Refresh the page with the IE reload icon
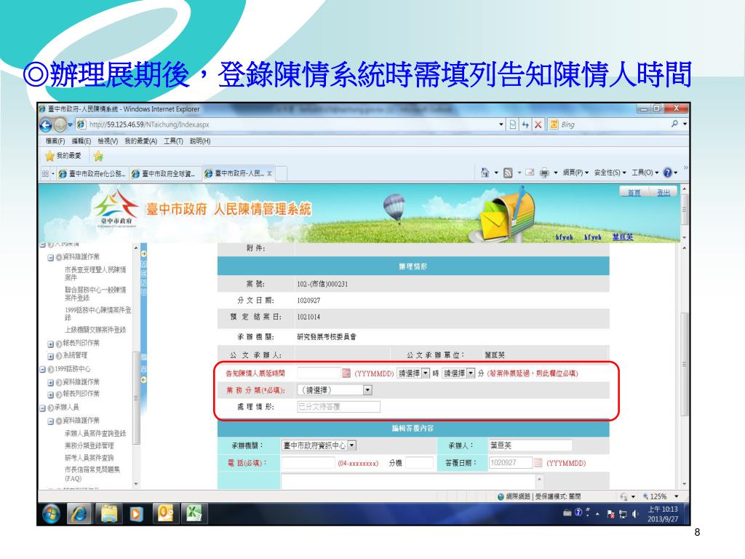Screen dimensions: 745x559 click(525, 124)
